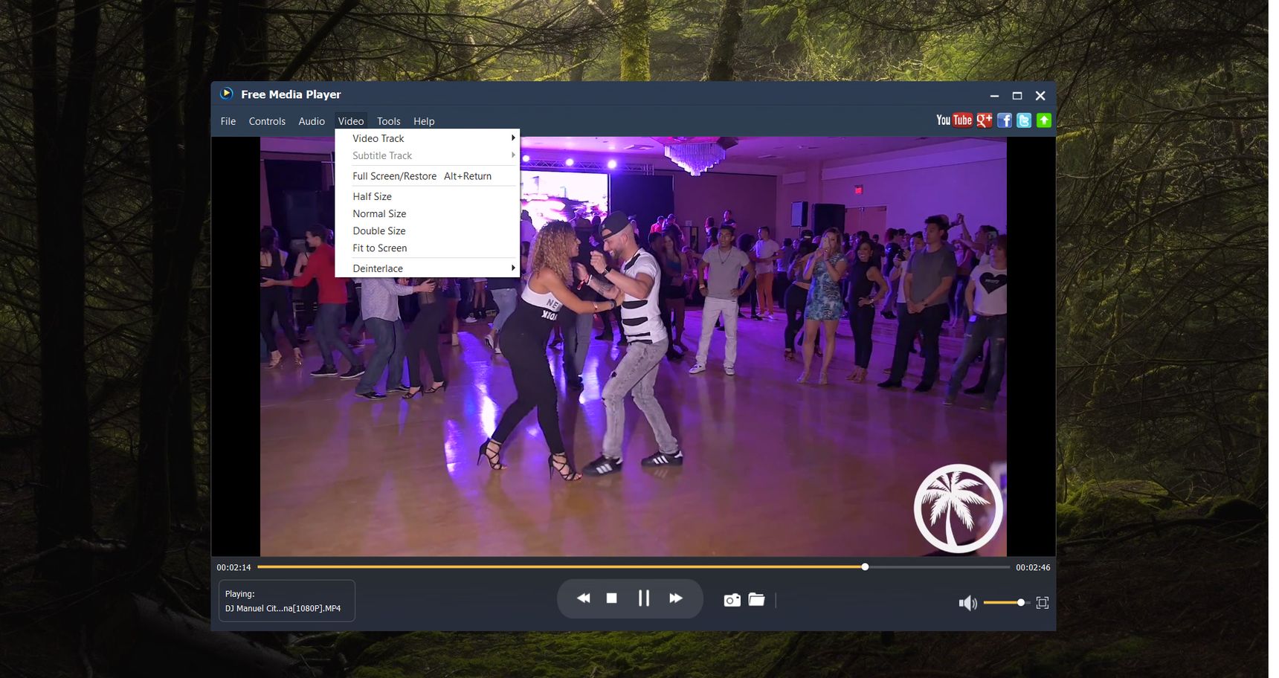Screen dimensions: 1279x678
Task: Select Half Size video option
Action: (x=428, y=196)
